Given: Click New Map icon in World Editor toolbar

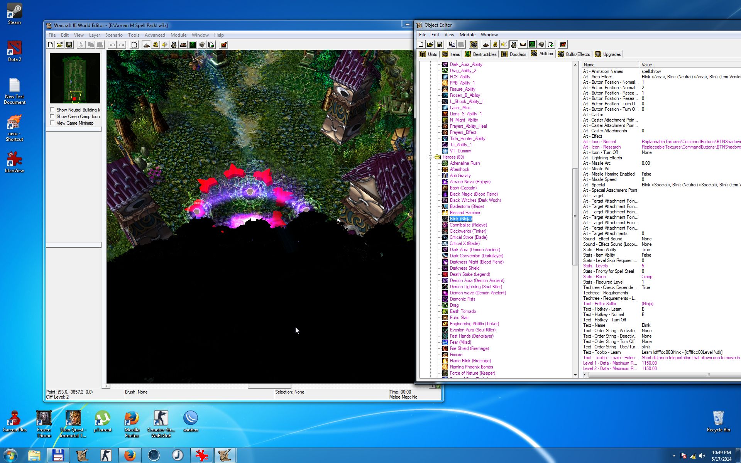Looking at the screenshot, I should pos(50,45).
